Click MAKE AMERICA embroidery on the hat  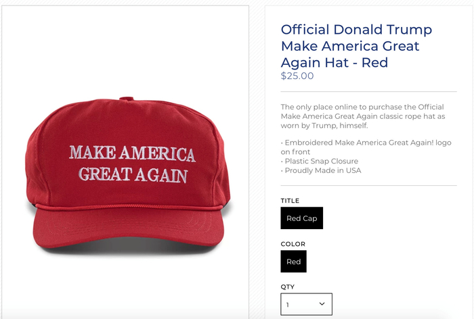click(133, 153)
